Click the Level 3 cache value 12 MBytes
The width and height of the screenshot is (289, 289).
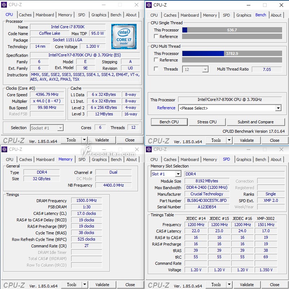104,114
